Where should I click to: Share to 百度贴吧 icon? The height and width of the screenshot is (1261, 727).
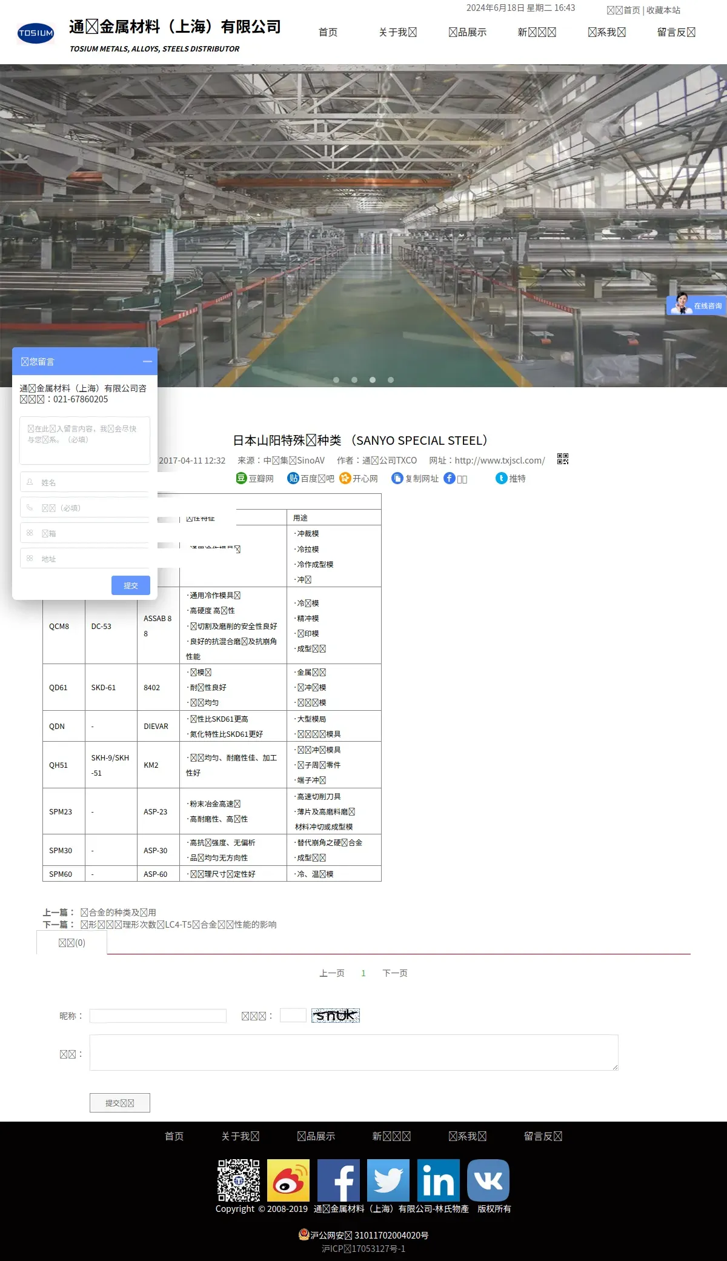coord(293,478)
